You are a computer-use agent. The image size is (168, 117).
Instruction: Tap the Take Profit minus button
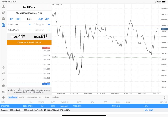tap(30, 30)
